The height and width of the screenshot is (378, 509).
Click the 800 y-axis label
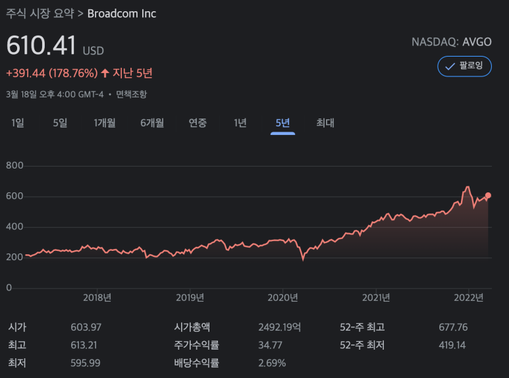click(14, 165)
